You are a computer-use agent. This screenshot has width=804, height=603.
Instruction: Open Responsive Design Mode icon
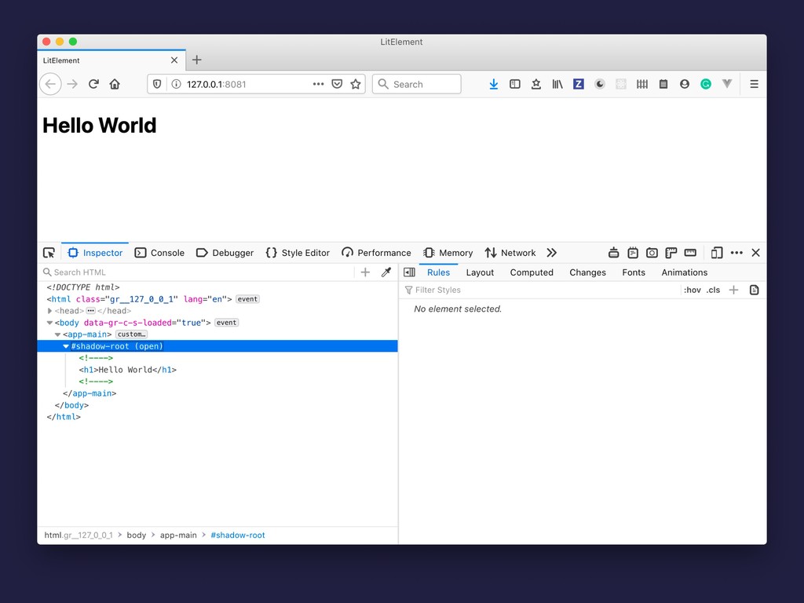point(716,253)
